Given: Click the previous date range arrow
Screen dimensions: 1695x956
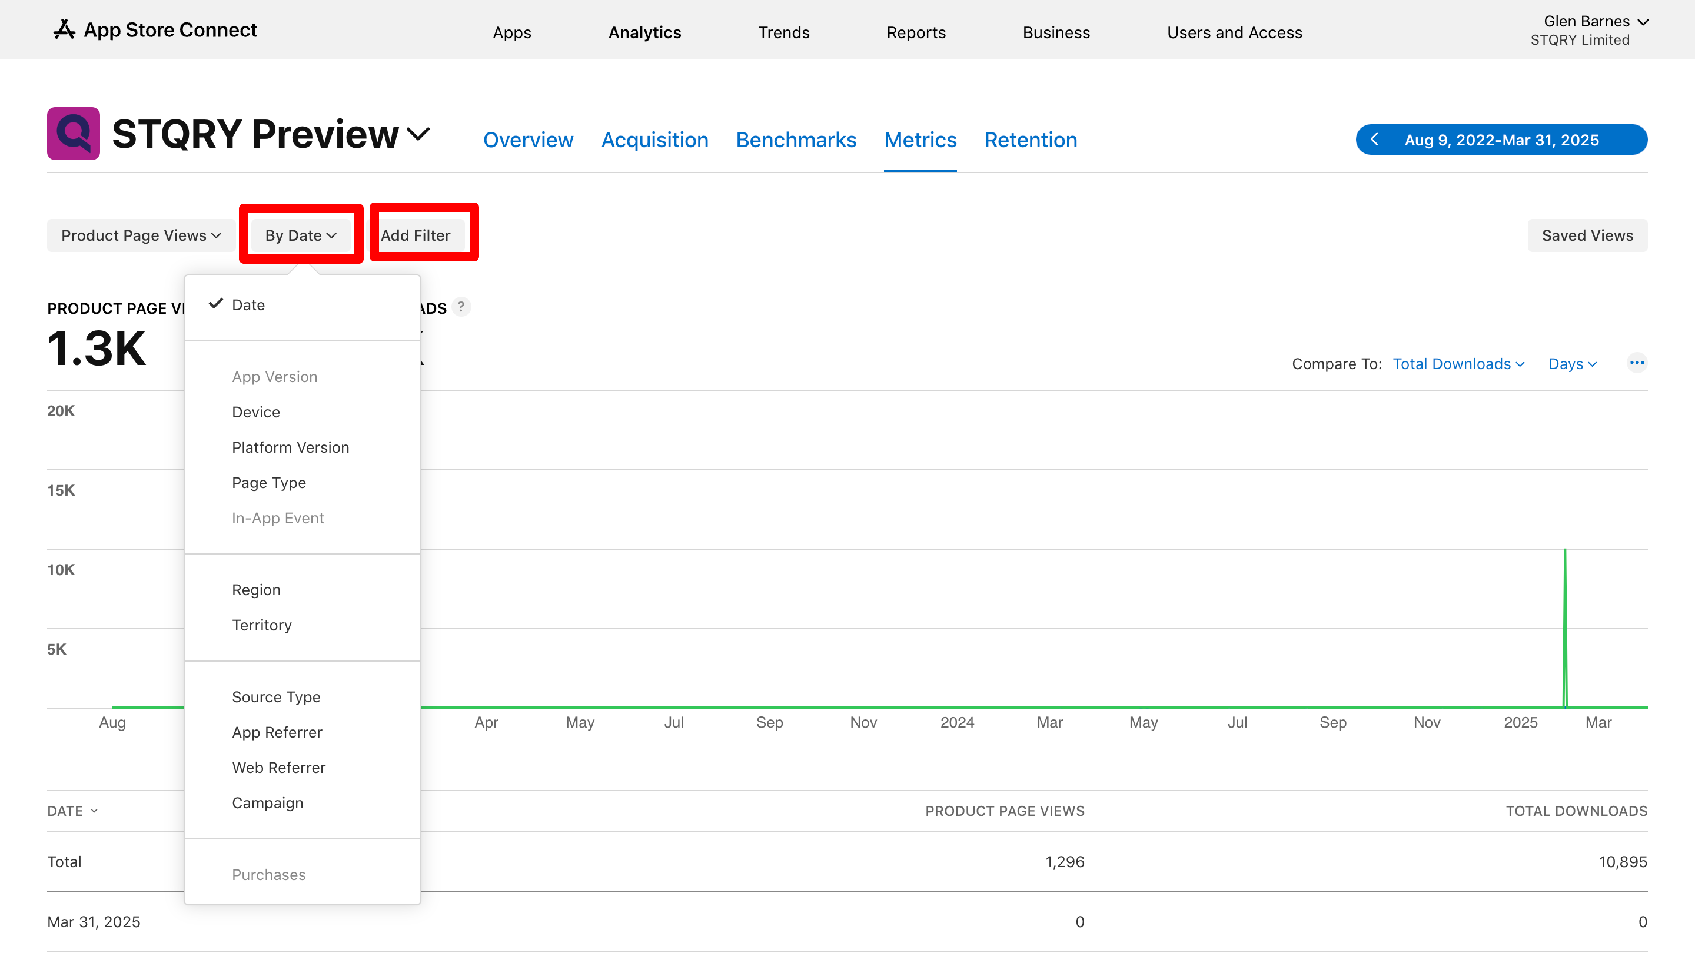Looking at the screenshot, I should (1375, 140).
